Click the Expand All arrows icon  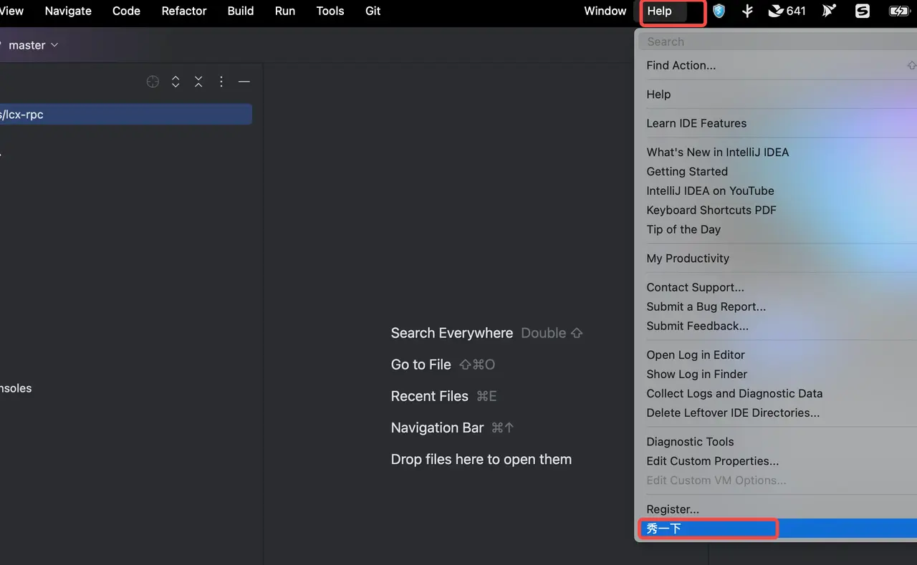point(176,82)
